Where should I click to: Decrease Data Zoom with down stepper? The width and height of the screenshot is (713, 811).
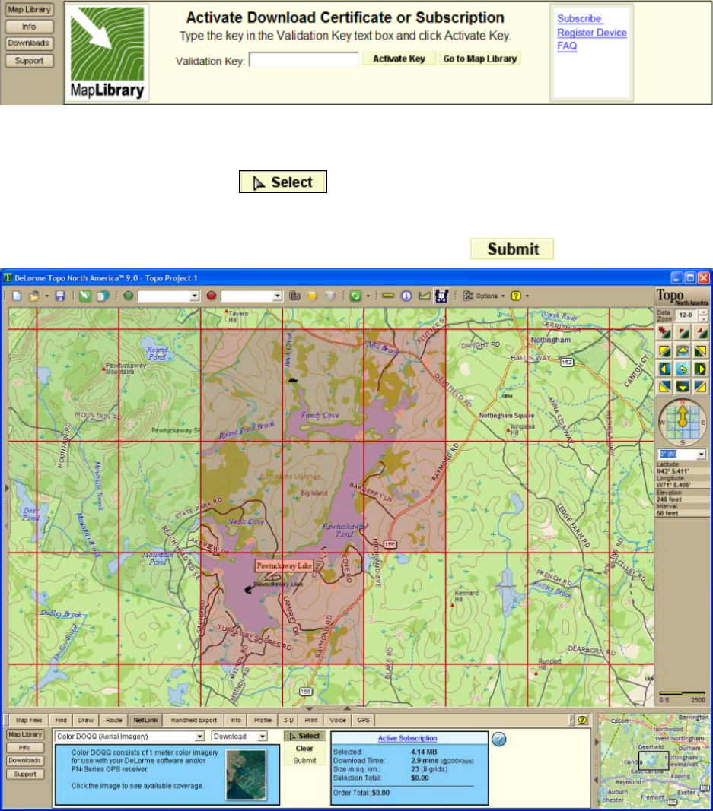(x=702, y=318)
